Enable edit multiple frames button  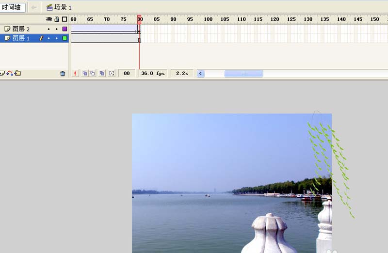click(102, 73)
